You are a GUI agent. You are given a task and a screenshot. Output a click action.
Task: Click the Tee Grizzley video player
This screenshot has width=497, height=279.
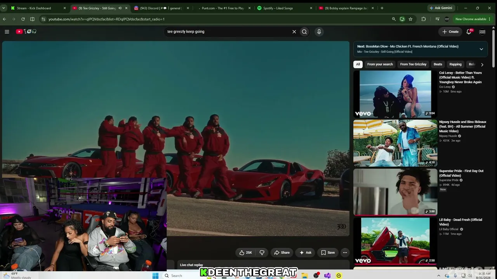pos(176,138)
